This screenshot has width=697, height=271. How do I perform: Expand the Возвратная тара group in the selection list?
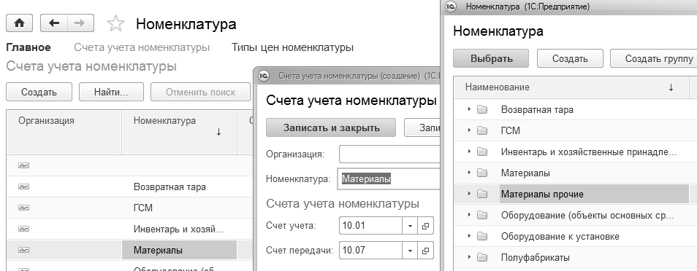(x=469, y=109)
